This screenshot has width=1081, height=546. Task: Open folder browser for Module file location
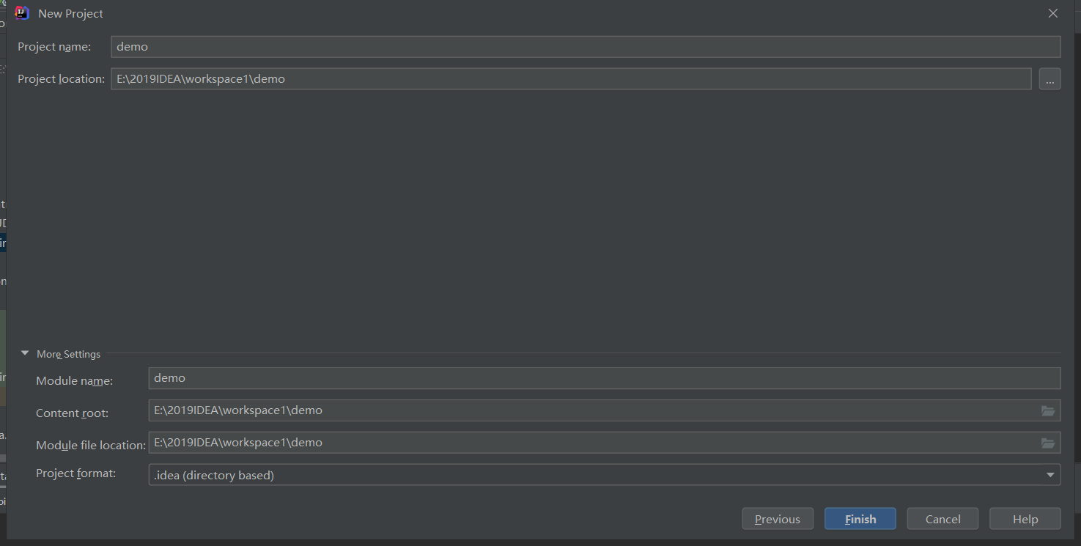1048,443
